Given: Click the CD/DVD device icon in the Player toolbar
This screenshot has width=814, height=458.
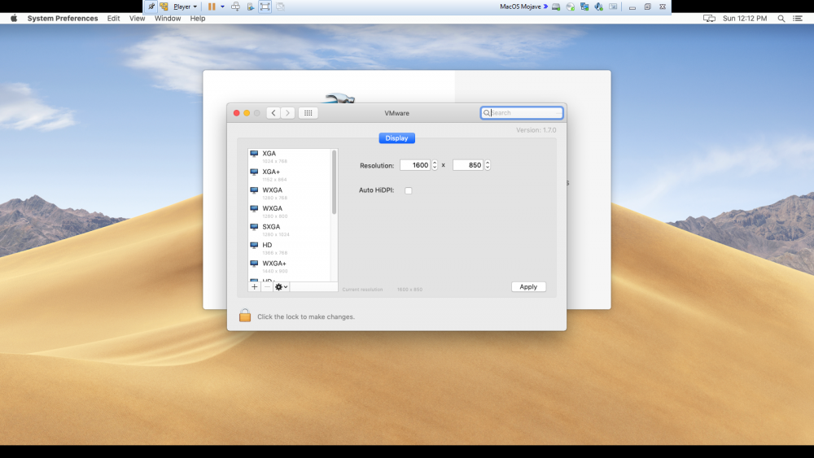Looking at the screenshot, I should click(x=571, y=7).
